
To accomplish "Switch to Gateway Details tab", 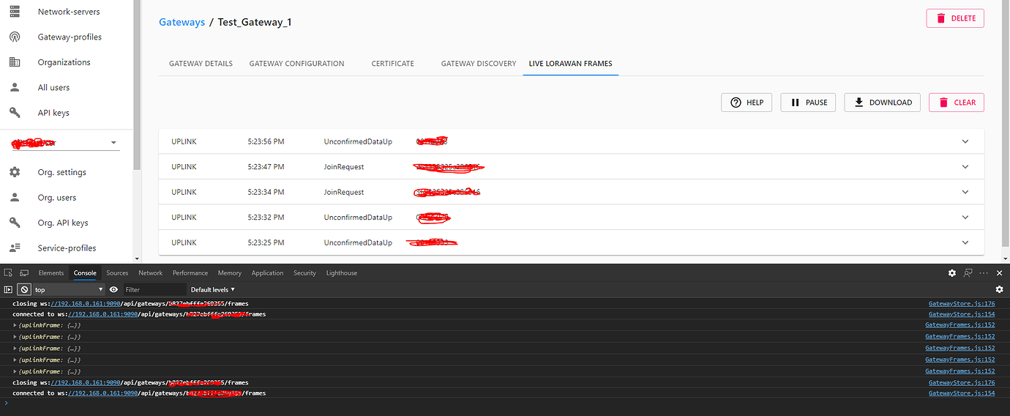I will coord(201,64).
